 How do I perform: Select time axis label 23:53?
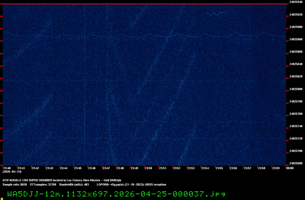[x=191, y=168]
